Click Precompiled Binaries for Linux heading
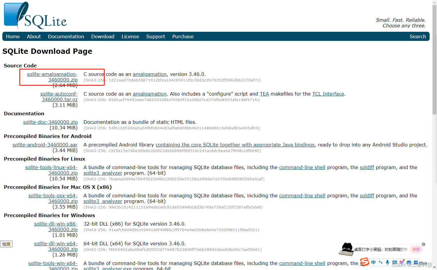This screenshot has height=270, width=437. pyautogui.click(x=44, y=159)
